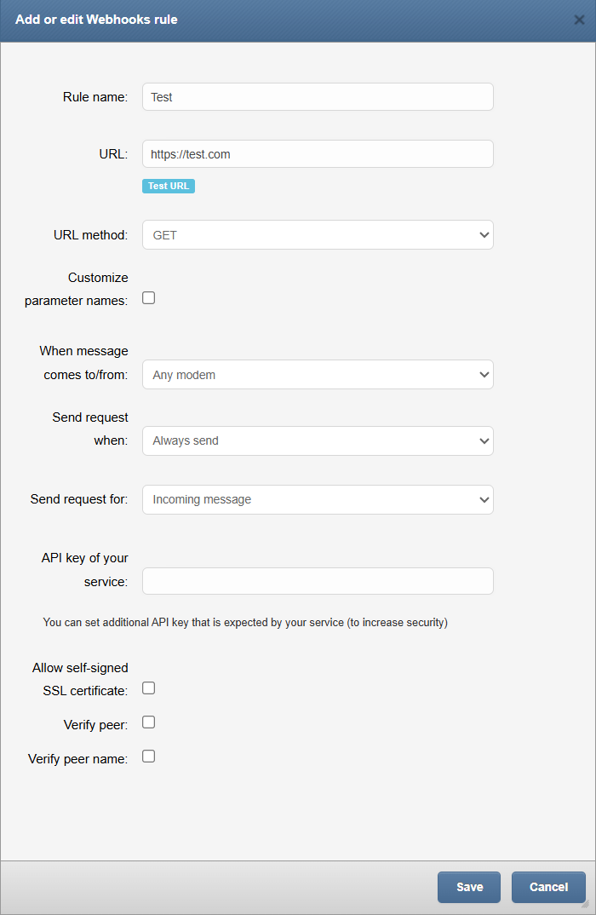The width and height of the screenshot is (596, 915).
Task: Tick Allow self-signed SSL certificate checkbox
Action: 148,688
